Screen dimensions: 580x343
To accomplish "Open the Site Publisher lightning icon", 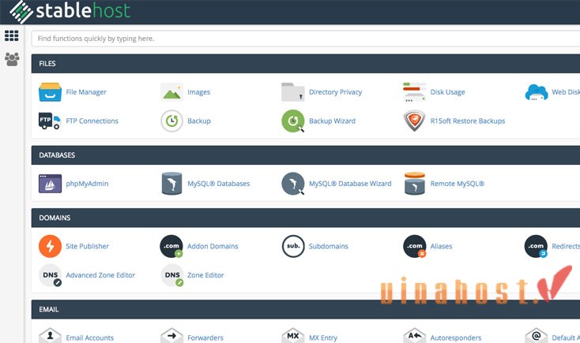I will pyautogui.click(x=50, y=246).
